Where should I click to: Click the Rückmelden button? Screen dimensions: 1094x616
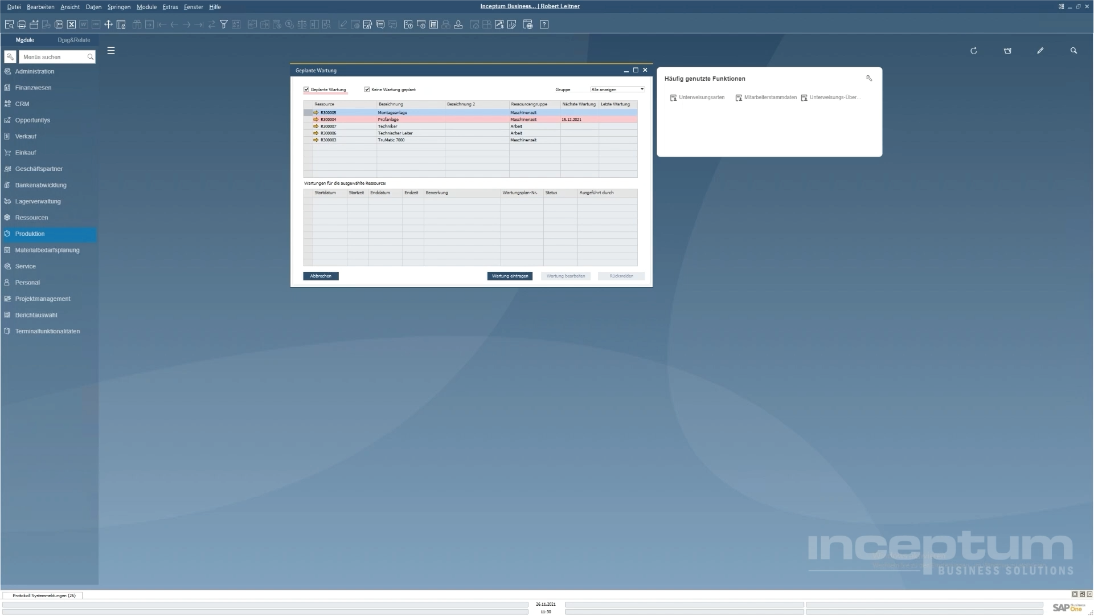tap(621, 276)
